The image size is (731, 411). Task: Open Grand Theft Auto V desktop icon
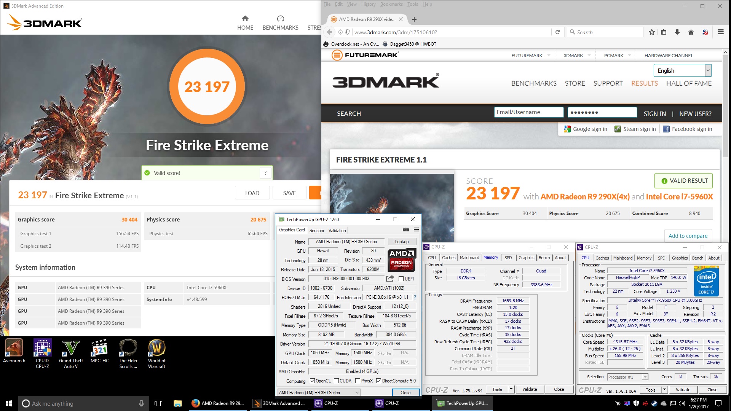pyautogui.click(x=71, y=354)
